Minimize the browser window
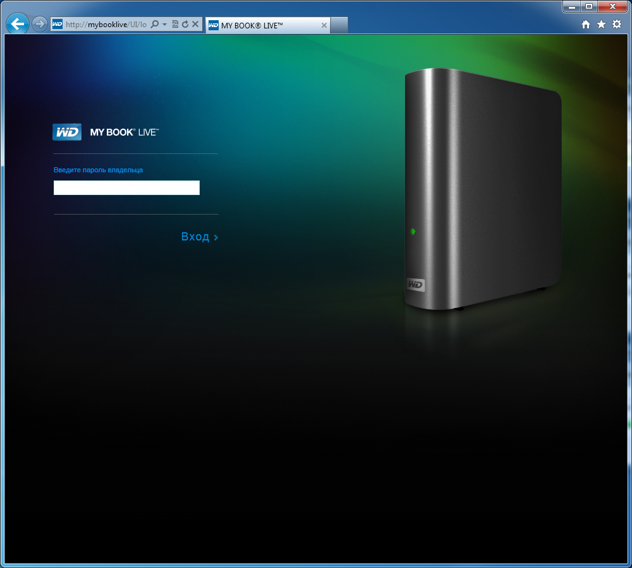The image size is (632, 568). [x=571, y=7]
